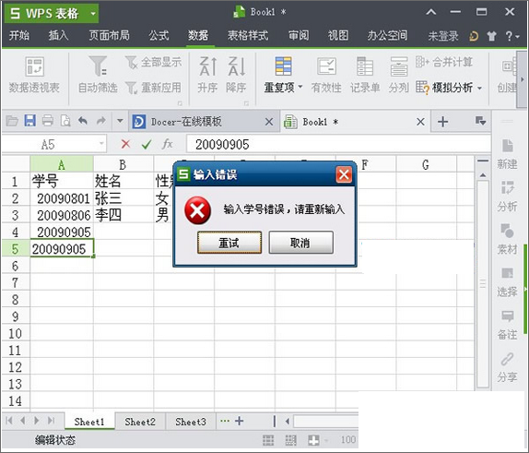Viewport: 529px width, 453px height.
Task: Expand the 模拟分析 dropdown
Action: click(x=480, y=89)
